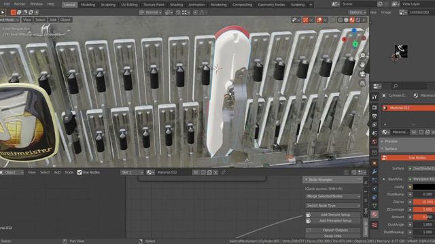Viewport: 435px width, 244px height.
Task: Switch to the Shading workspace tab
Action: point(176,5)
